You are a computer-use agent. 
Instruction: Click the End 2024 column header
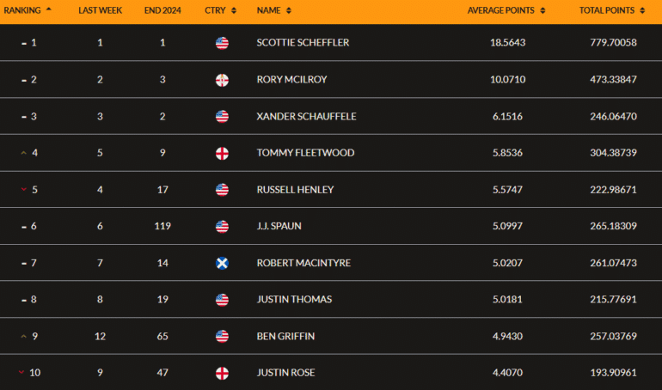point(162,11)
